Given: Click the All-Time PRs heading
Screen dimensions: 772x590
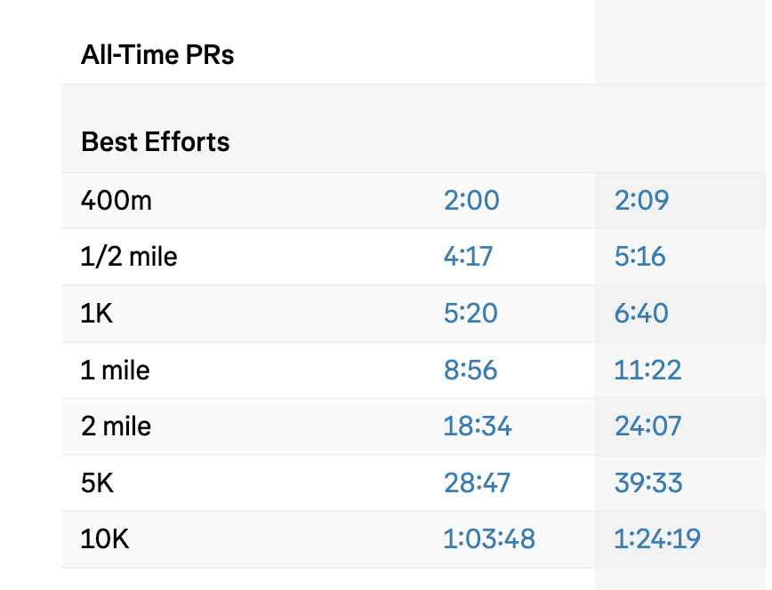Looking at the screenshot, I should pos(157,56).
